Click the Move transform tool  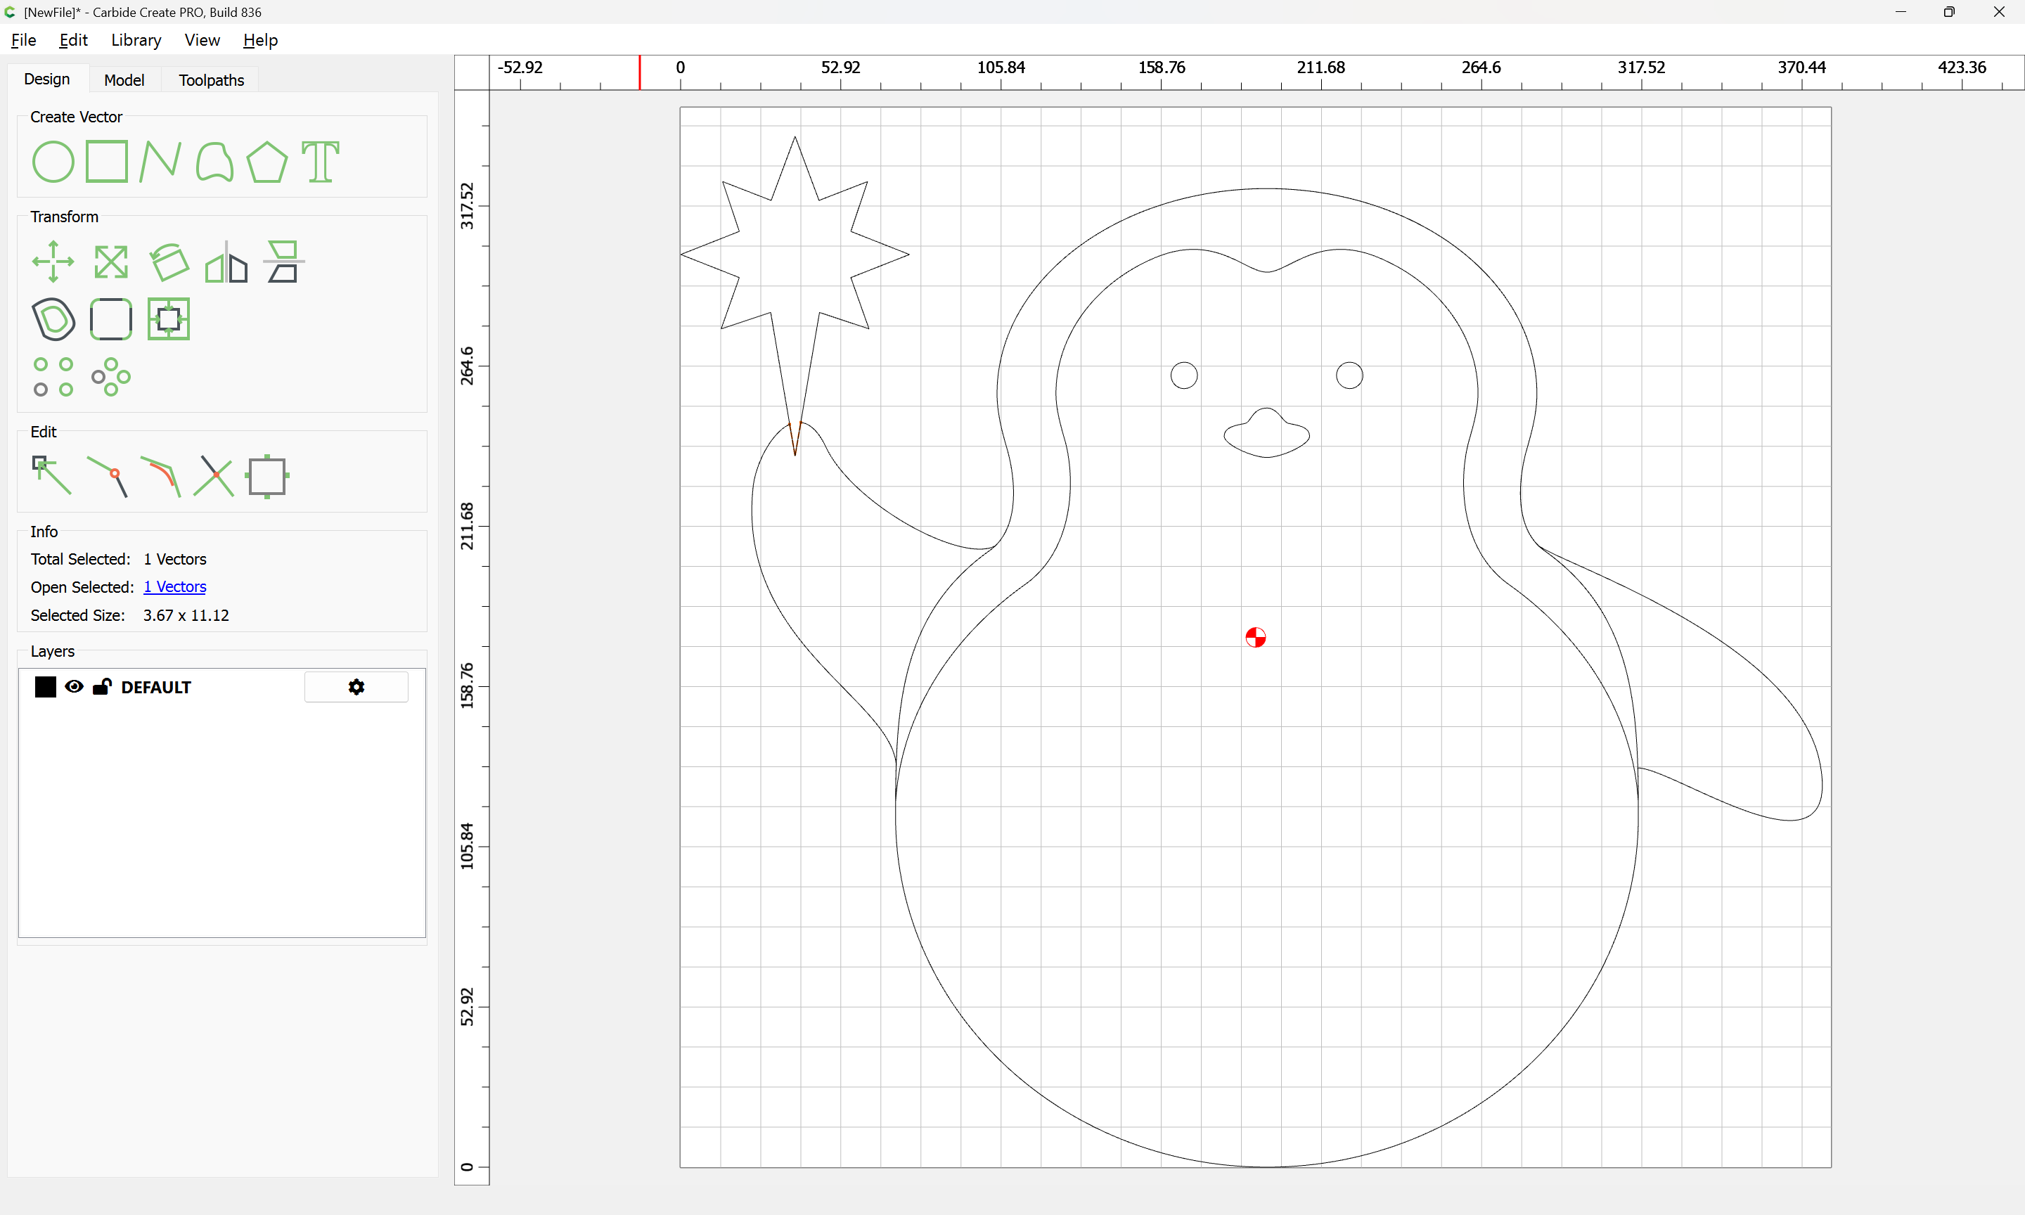pos(53,262)
